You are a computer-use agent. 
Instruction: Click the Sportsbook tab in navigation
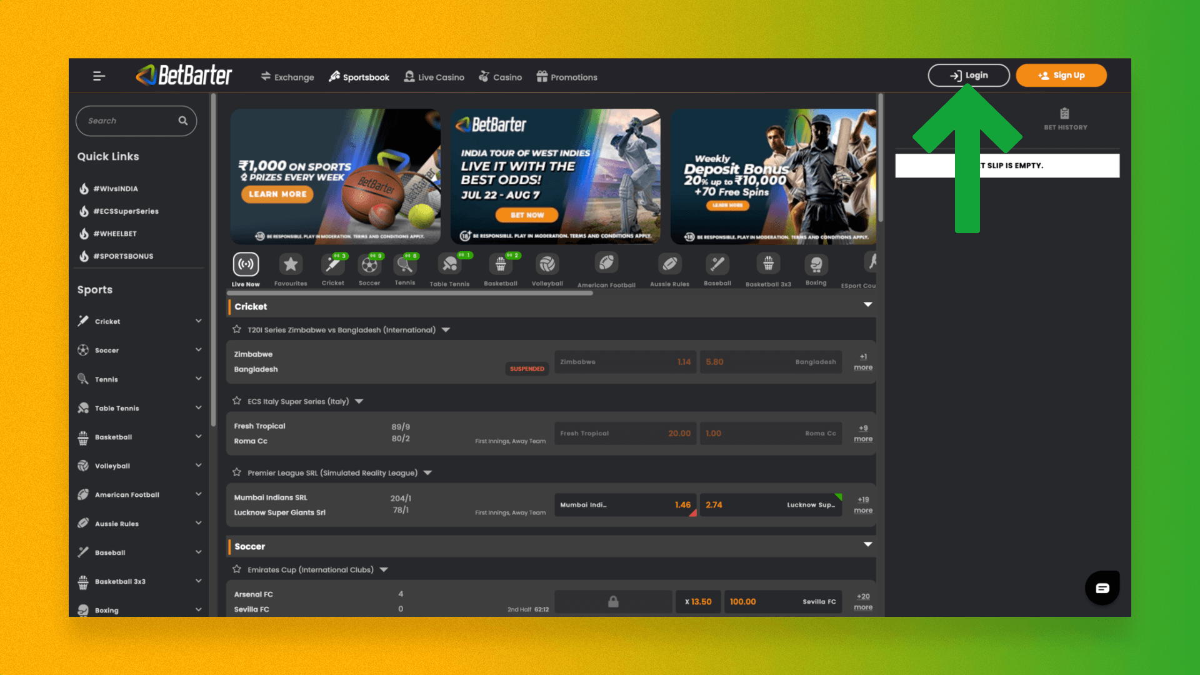359,77
